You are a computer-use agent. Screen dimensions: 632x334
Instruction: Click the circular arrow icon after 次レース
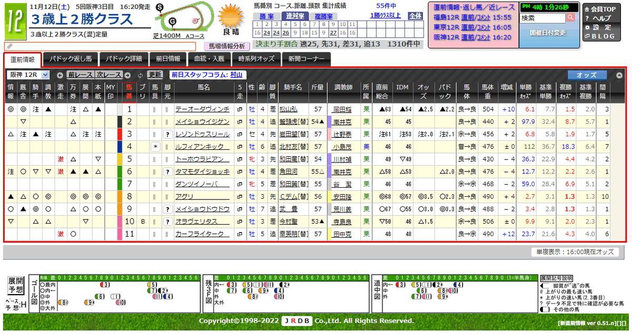[127, 75]
